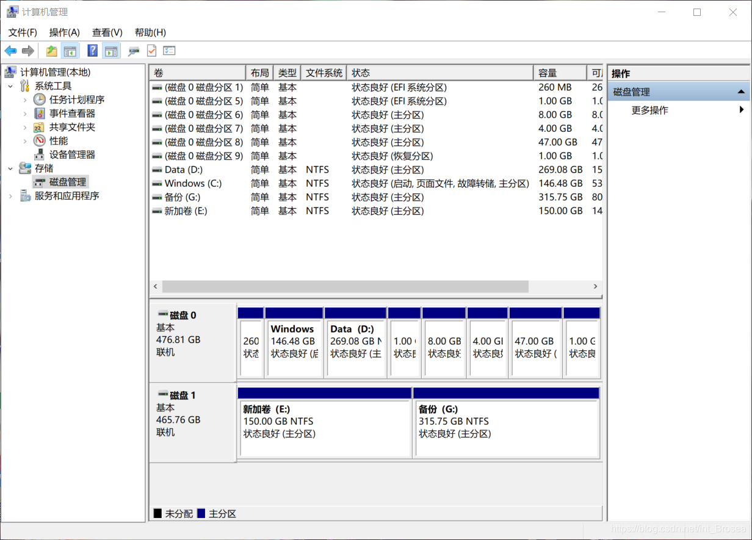
Task: Click the 磁盘 0 disk label panel
Action: pos(193,343)
